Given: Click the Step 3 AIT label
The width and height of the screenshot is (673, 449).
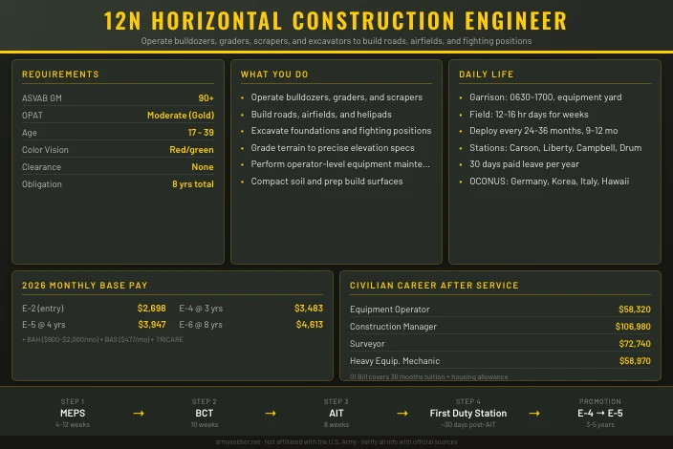Looking at the screenshot, I should pyautogui.click(x=336, y=414).
